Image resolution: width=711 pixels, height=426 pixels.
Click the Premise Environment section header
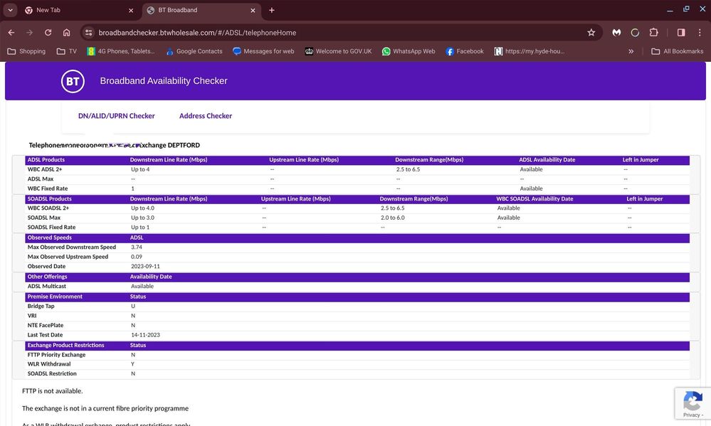[x=55, y=297]
